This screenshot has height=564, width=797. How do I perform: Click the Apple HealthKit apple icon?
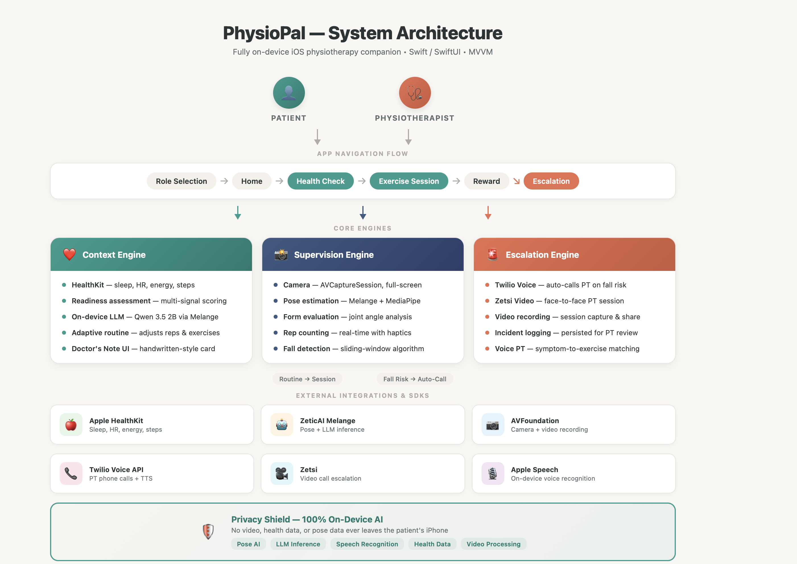click(x=71, y=424)
